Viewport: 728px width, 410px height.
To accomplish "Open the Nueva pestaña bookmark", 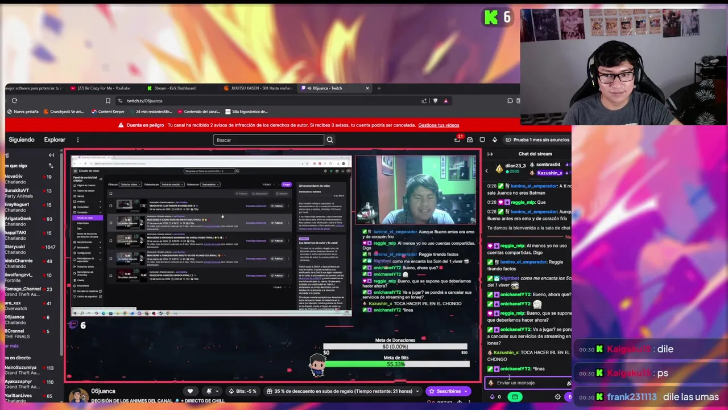I will point(23,112).
